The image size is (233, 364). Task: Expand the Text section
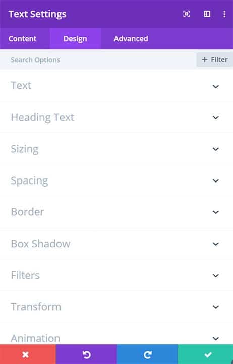(x=116, y=86)
